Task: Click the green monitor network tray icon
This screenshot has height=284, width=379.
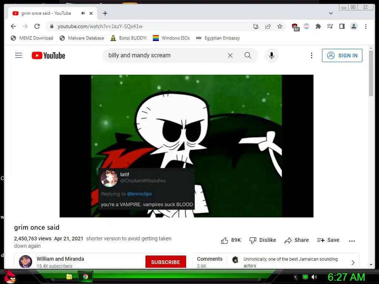Action: pyautogui.click(x=305, y=277)
